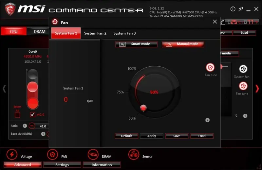Click the lower red Core0 ratio slider knob
The width and height of the screenshot is (262, 170).
[x=32, y=103]
